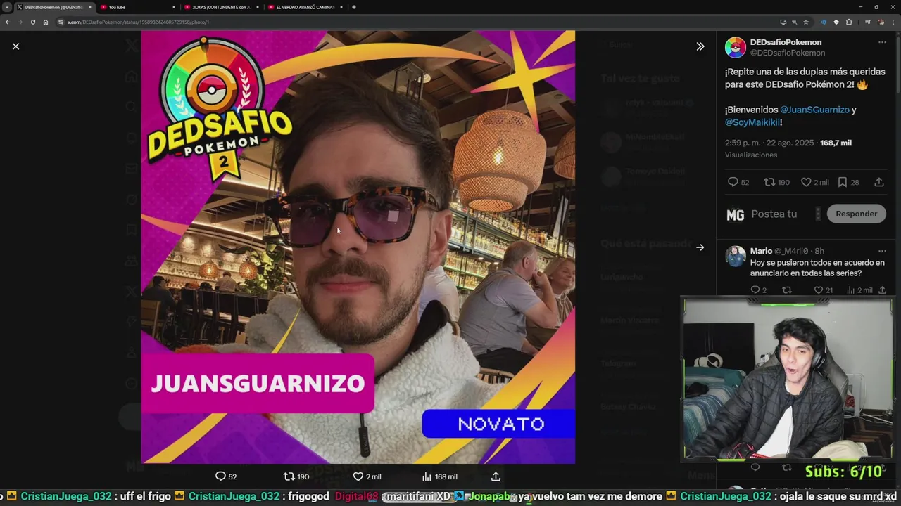This screenshot has height=506, width=901.
Task: Open the install or cast screen icon in address bar
Action: [783, 22]
